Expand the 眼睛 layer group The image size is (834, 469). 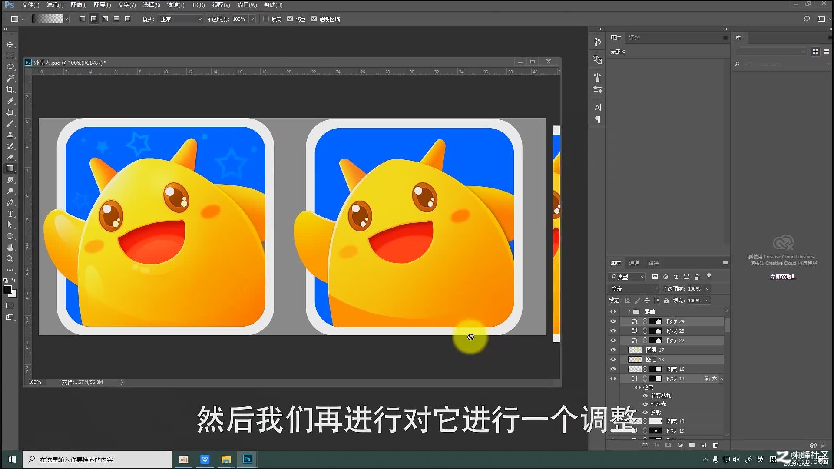[629, 312]
